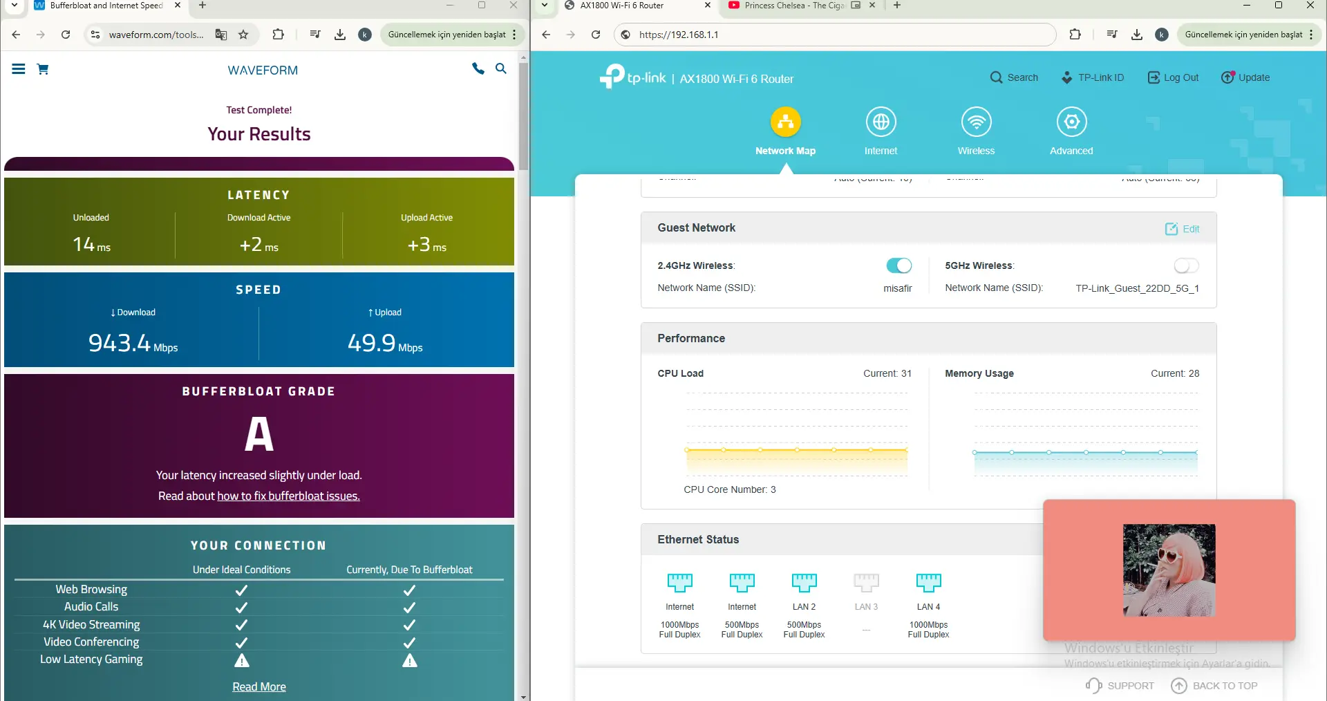Open profile avatar in the left browser
1327x701 pixels.
(365, 35)
